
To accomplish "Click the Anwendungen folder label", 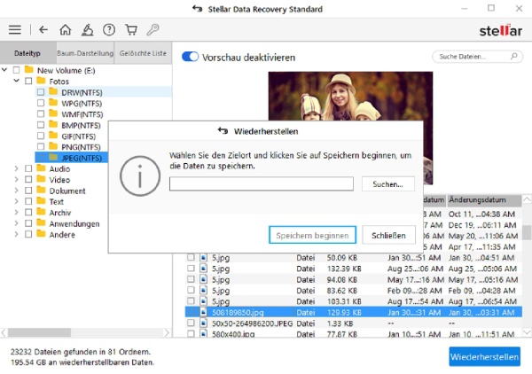I will [x=74, y=224].
